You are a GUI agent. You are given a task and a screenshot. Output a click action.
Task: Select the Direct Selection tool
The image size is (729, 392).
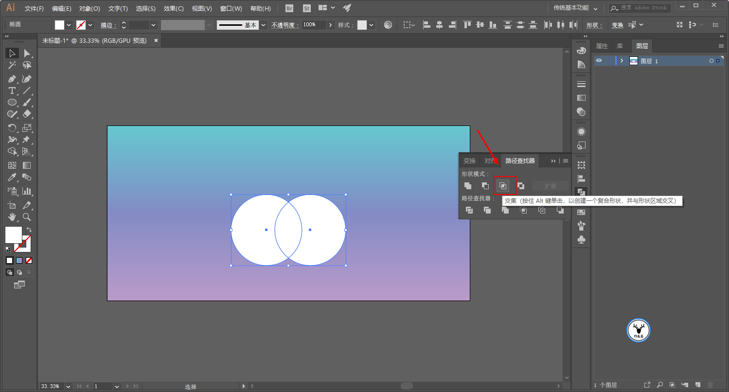tap(27, 53)
